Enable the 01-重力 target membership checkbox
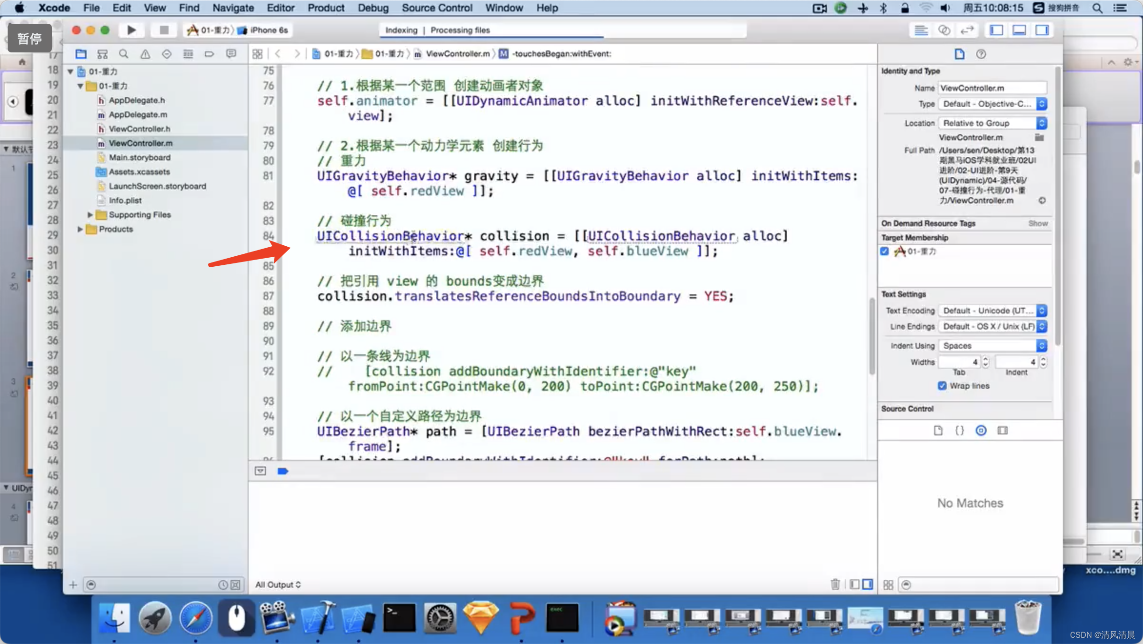The image size is (1143, 644). coord(885,251)
